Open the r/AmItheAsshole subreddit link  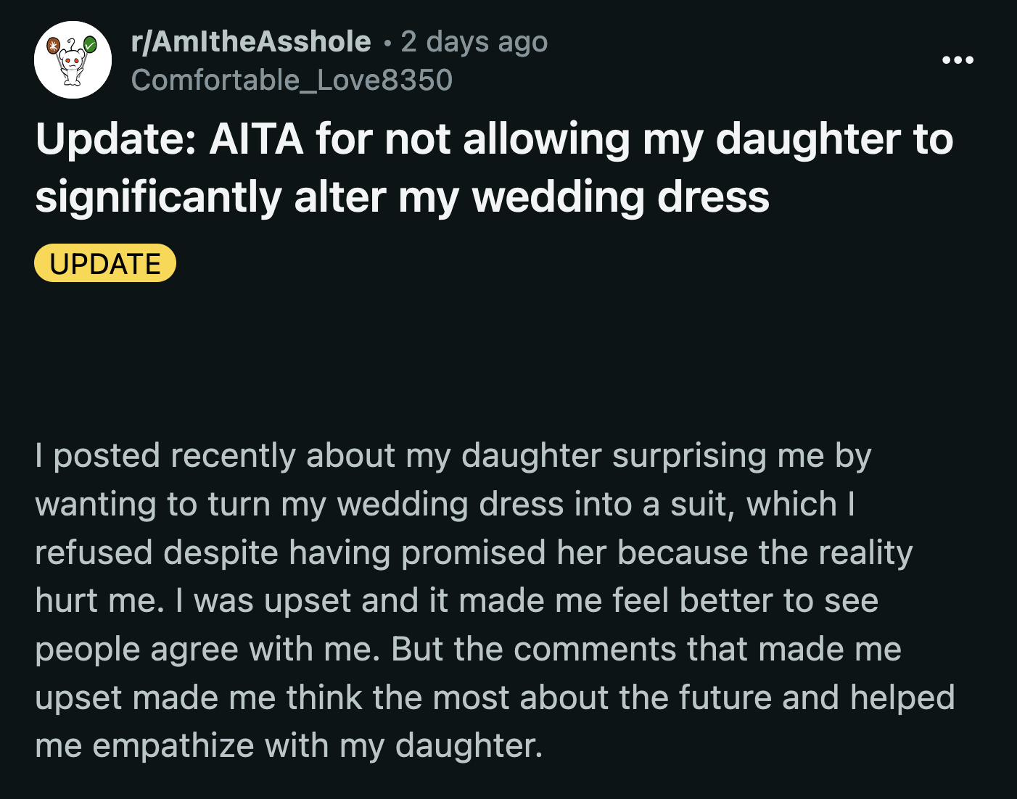249,41
